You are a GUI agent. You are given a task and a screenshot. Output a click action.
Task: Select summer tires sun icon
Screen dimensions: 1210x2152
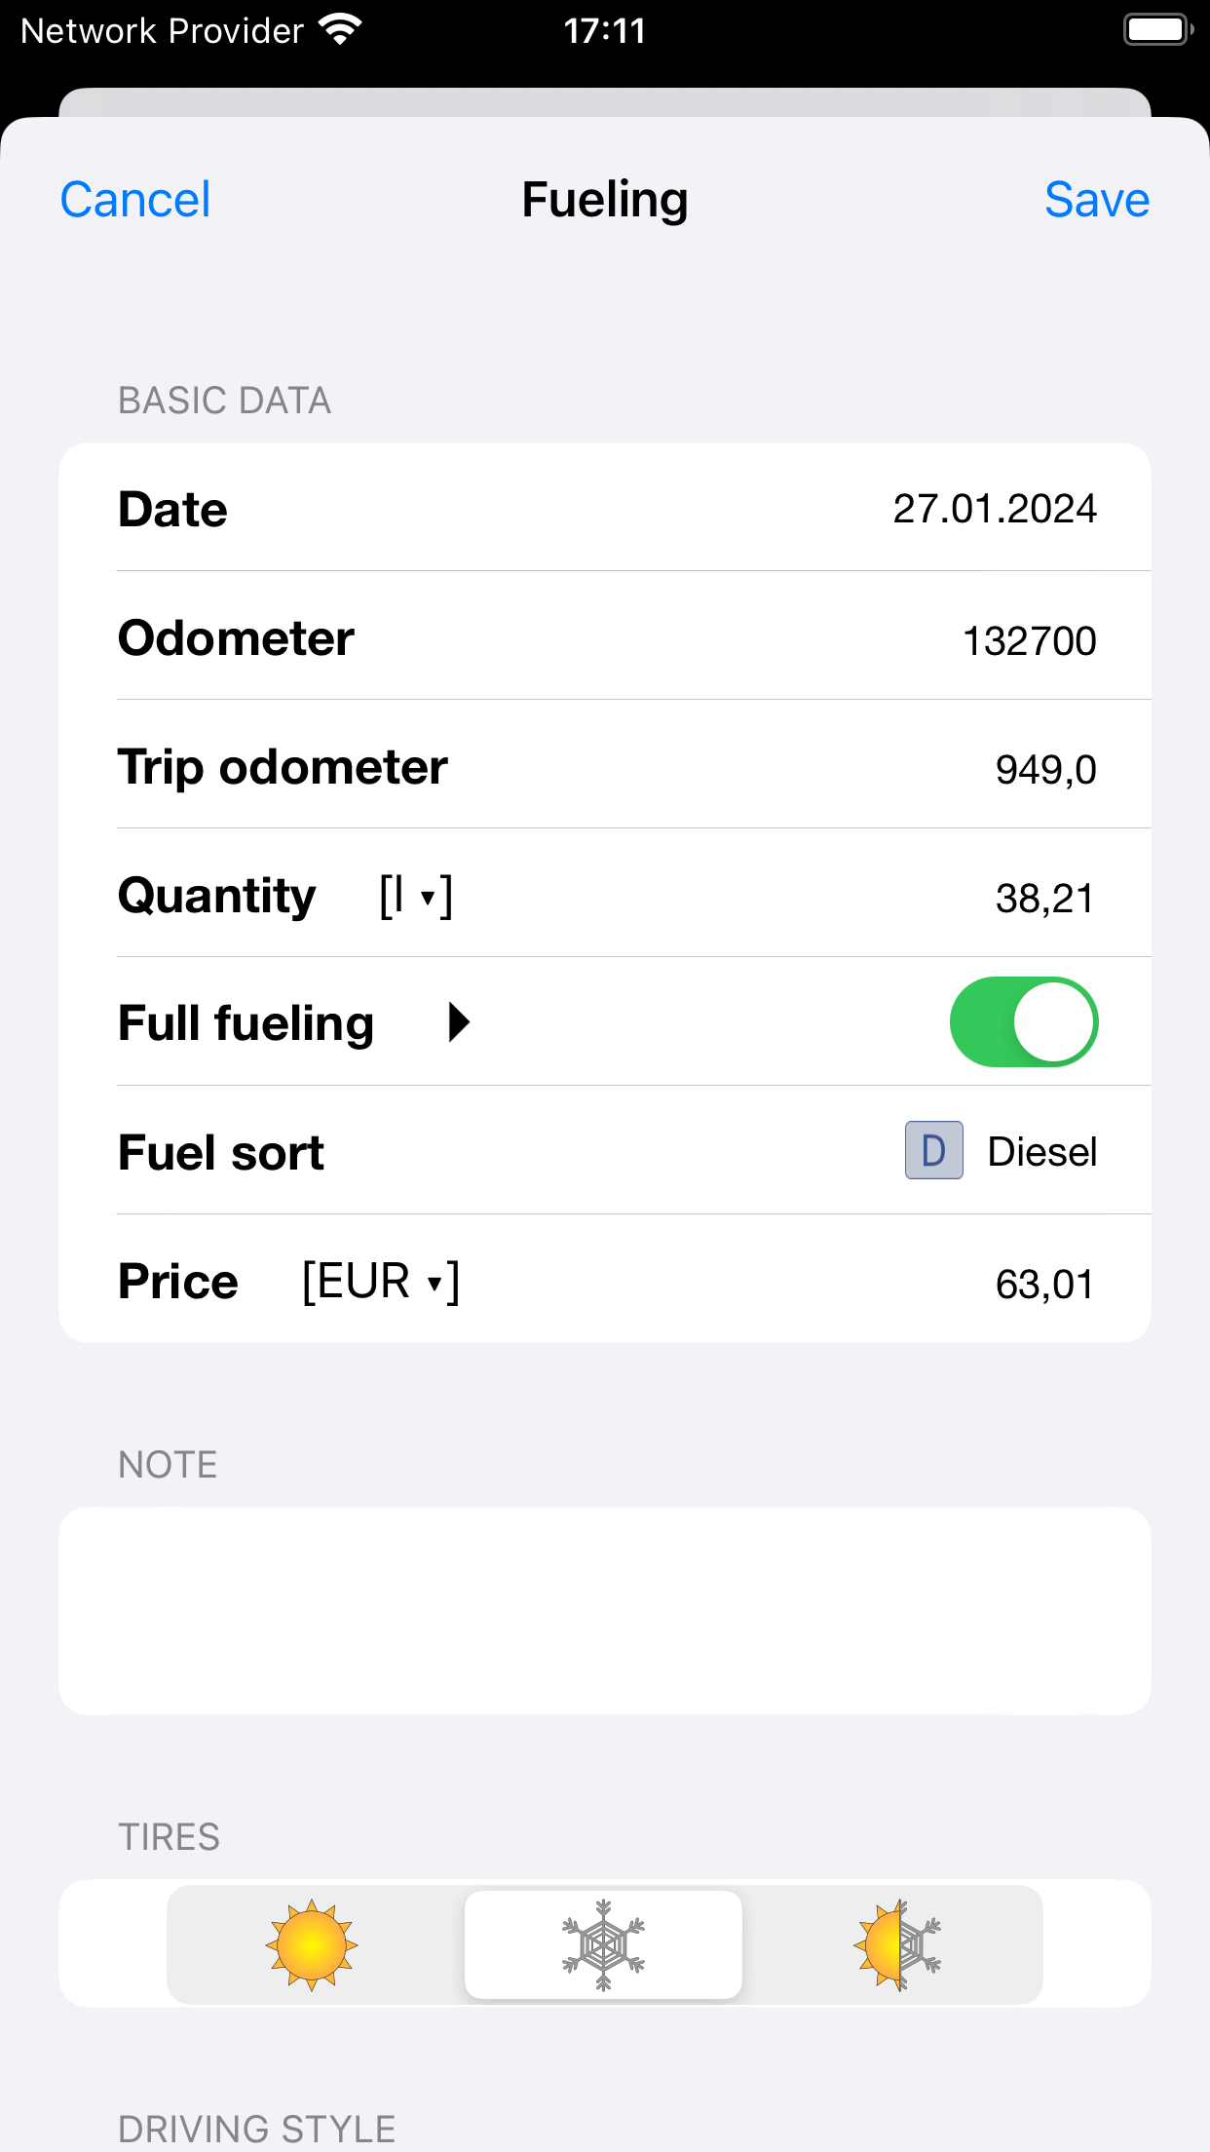click(x=312, y=1943)
